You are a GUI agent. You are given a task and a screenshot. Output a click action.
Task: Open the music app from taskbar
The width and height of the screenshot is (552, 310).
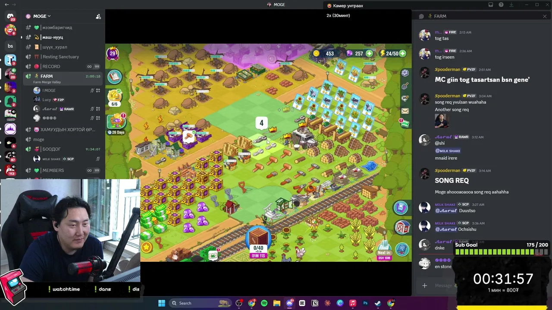pos(352,303)
